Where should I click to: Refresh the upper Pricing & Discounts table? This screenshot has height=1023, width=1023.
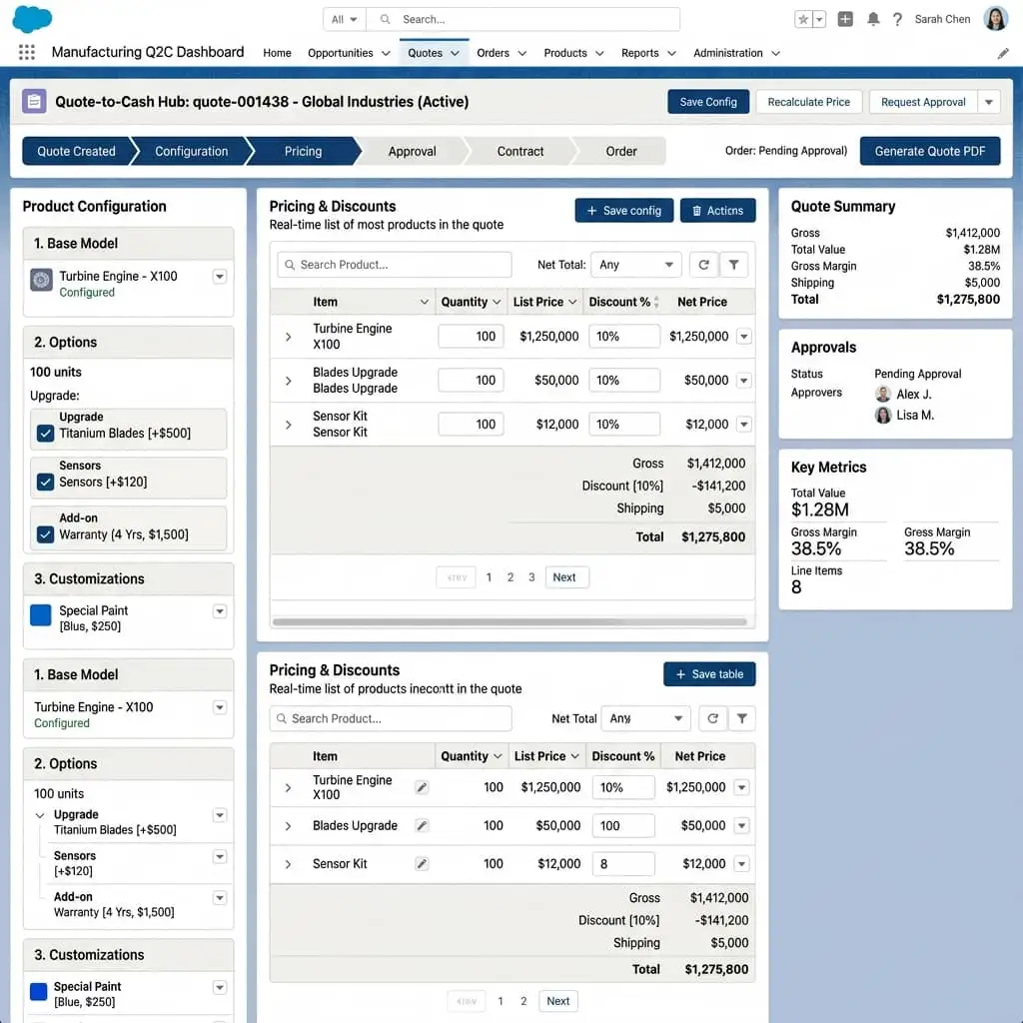coord(703,264)
